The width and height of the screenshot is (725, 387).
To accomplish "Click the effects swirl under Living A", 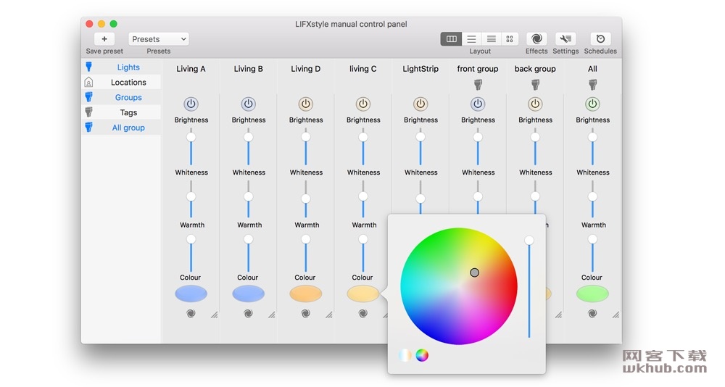I will (191, 314).
